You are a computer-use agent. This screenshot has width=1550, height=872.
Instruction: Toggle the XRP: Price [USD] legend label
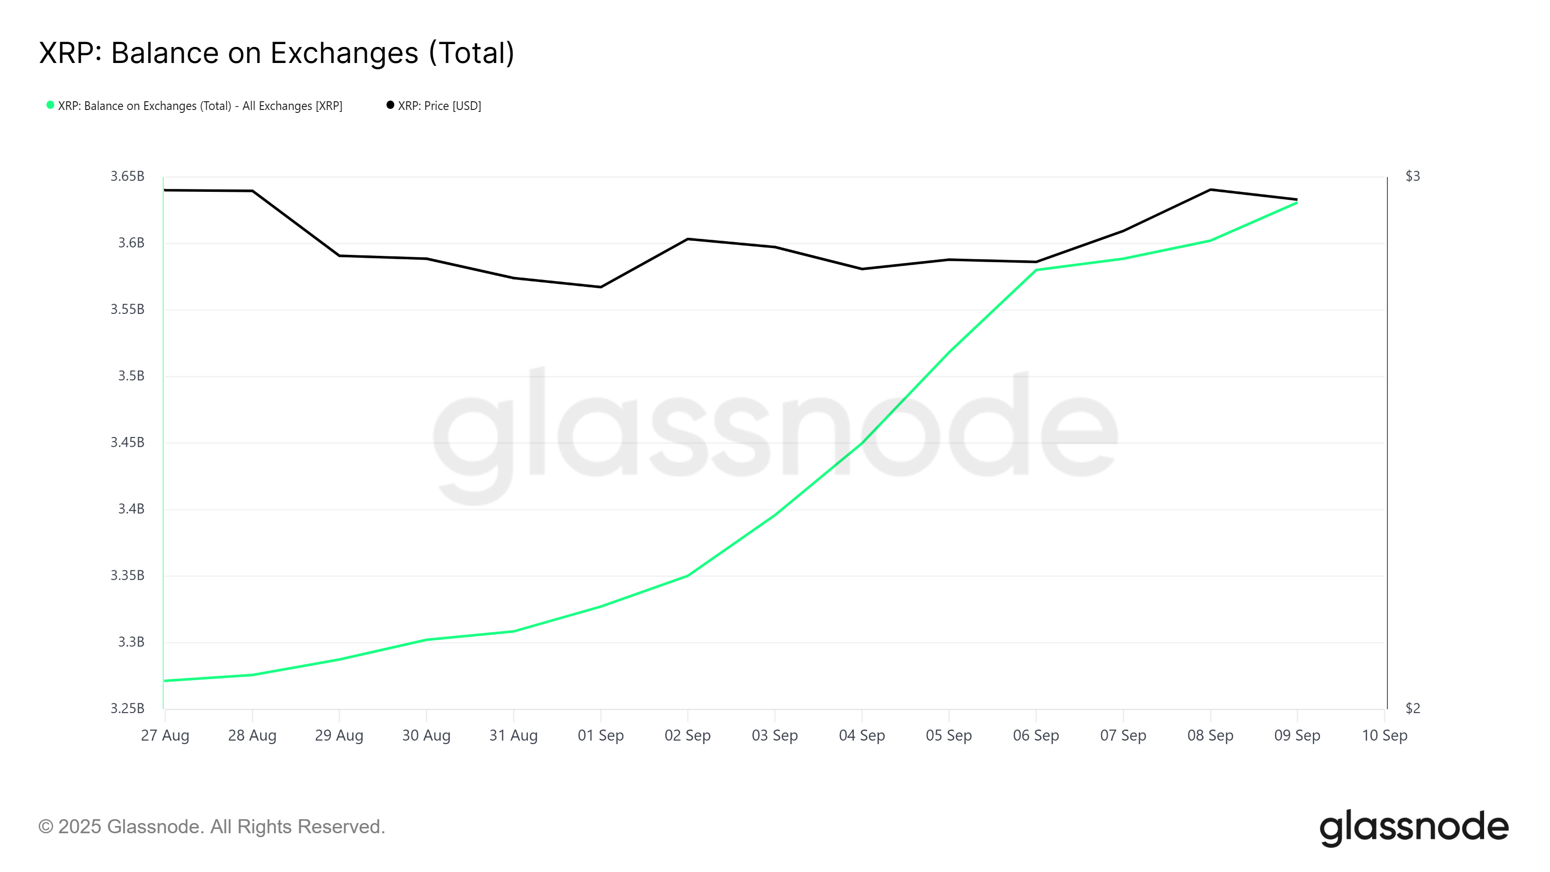(x=439, y=106)
